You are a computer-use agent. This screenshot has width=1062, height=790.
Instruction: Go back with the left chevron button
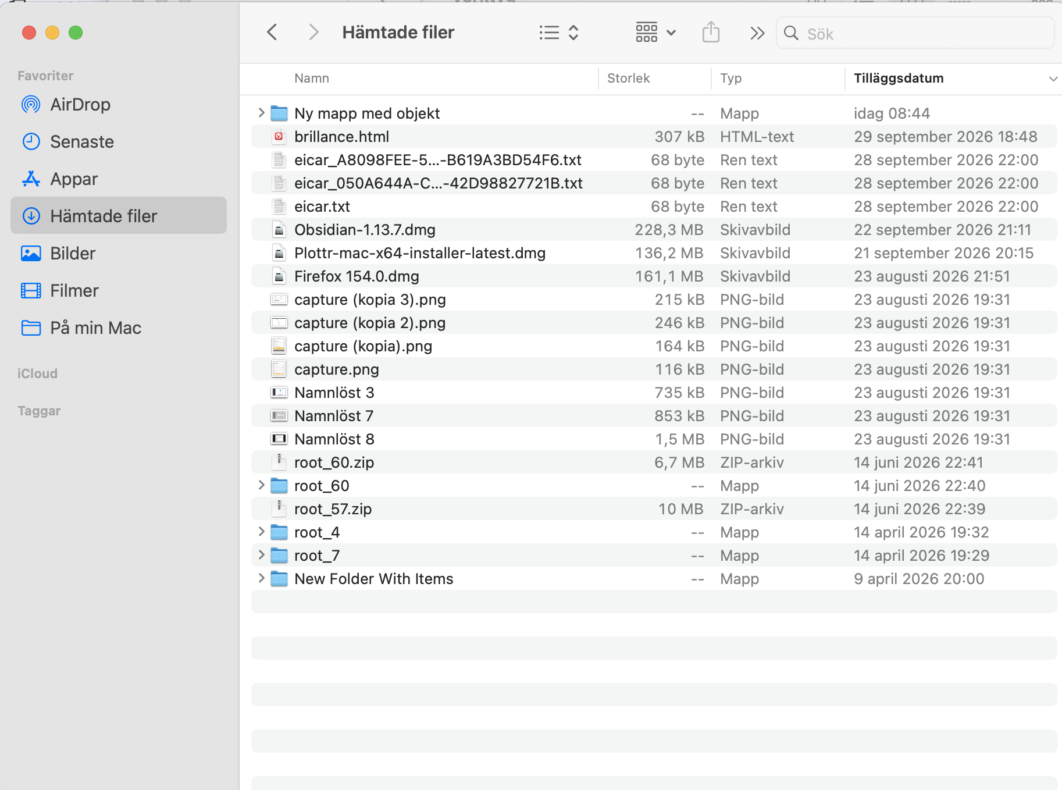pos(272,33)
